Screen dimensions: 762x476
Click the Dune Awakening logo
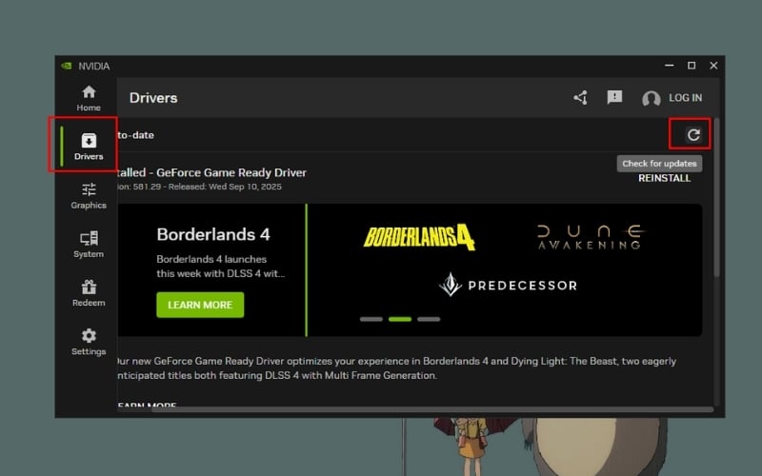click(591, 237)
